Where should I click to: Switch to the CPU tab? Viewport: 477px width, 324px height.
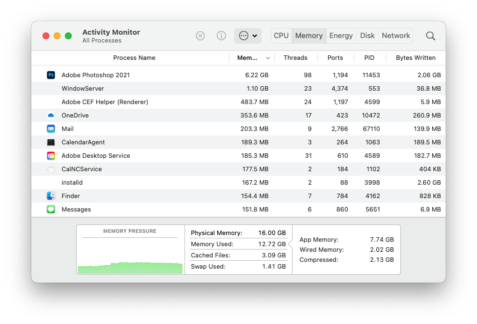coord(282,36)
